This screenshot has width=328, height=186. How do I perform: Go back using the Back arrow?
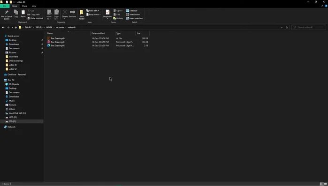tap(3, 27)
